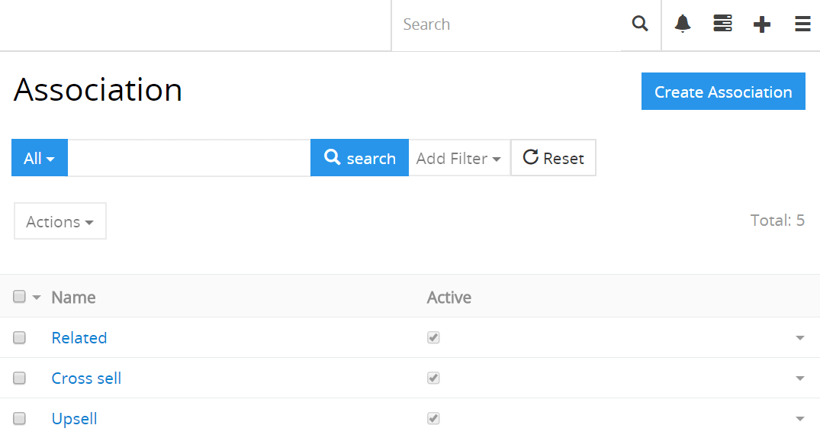Open the All filter dropdown
Image resolution: width=820 pixels, height=438 pixels.
tap(40, 158)
